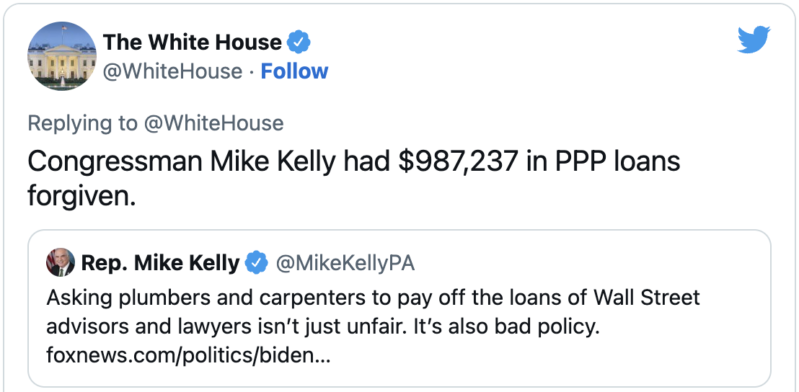Open "The White House" display name
Screen dimensions: 799x392
193,43
